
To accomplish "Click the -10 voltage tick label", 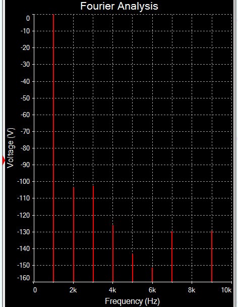I will [x=25, y=31].
